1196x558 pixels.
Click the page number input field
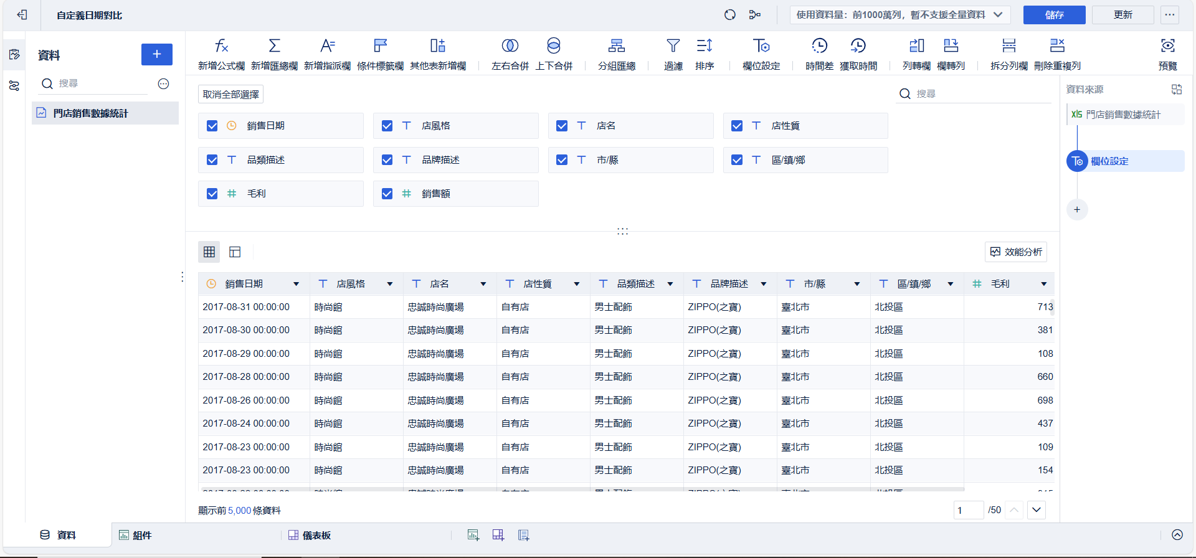(x=967, y=510)
